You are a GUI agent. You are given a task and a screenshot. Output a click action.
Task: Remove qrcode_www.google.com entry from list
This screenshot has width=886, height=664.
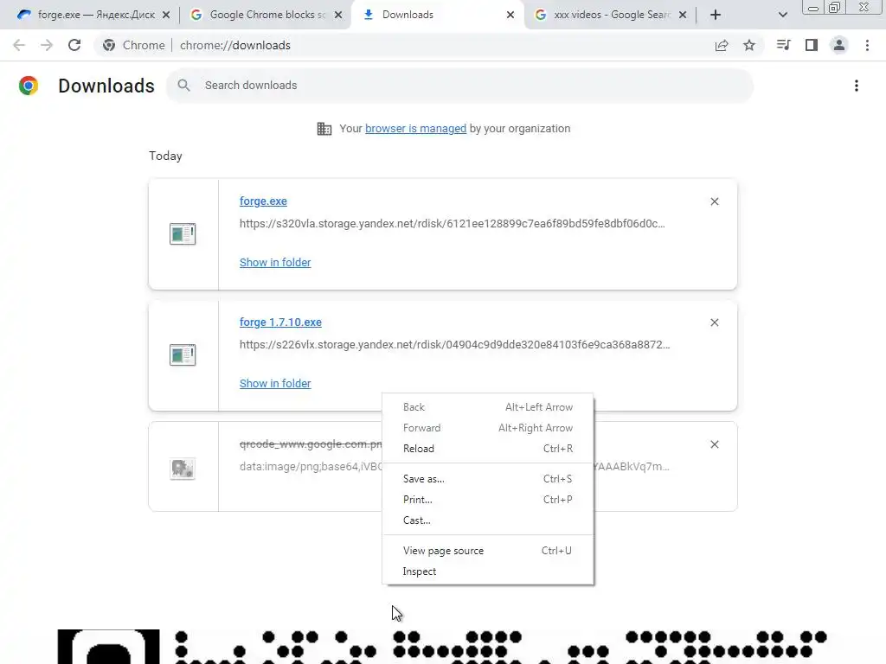[715, 444]
